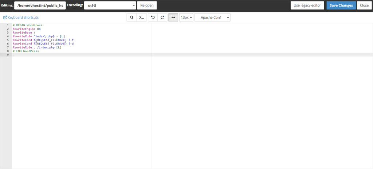
Task: Click line number 1 in the gutter
Action: (8, 25)
